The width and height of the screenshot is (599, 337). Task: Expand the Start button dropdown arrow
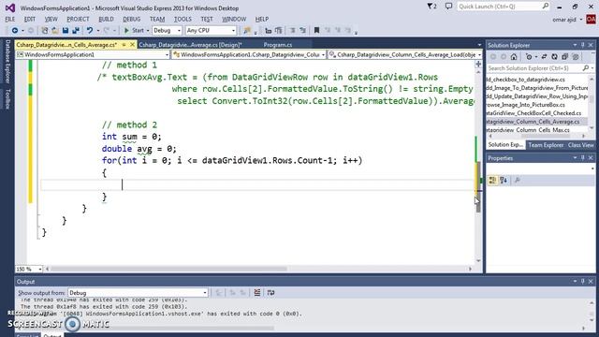pyautogui.click(x=148, y=31)
